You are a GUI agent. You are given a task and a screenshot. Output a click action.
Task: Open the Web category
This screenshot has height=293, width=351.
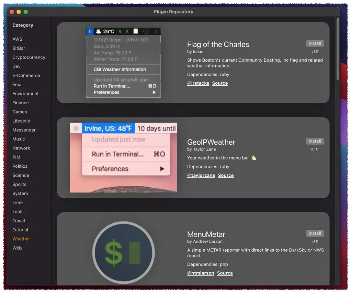point(17,248)
